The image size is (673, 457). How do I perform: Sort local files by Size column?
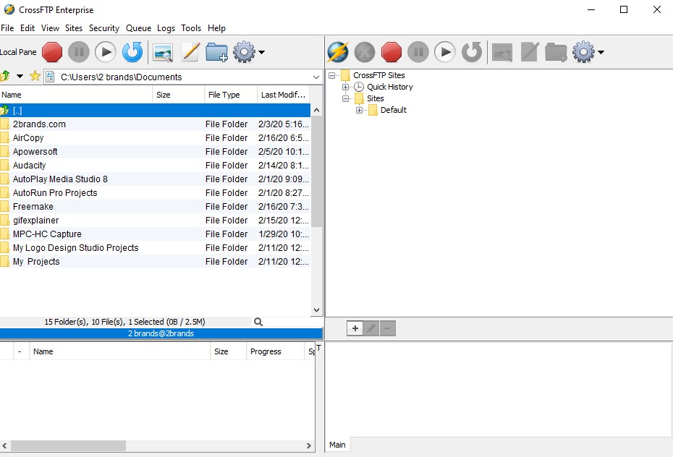click(x=179, y=95)
